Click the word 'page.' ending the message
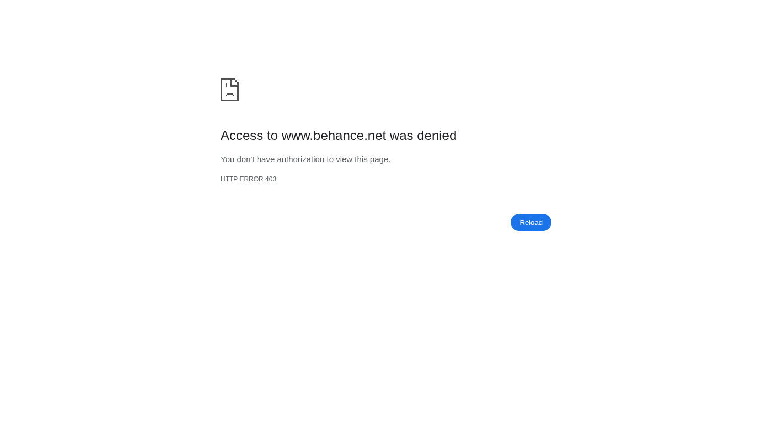This screenshot has width=772, height=441. (x=380, y=159)
